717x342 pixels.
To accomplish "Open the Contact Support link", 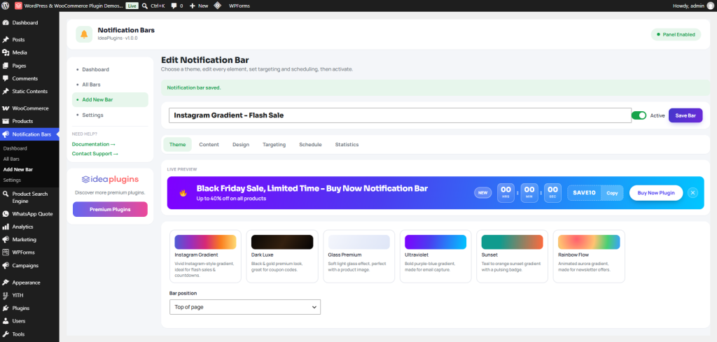I will (x=95, y=153).
